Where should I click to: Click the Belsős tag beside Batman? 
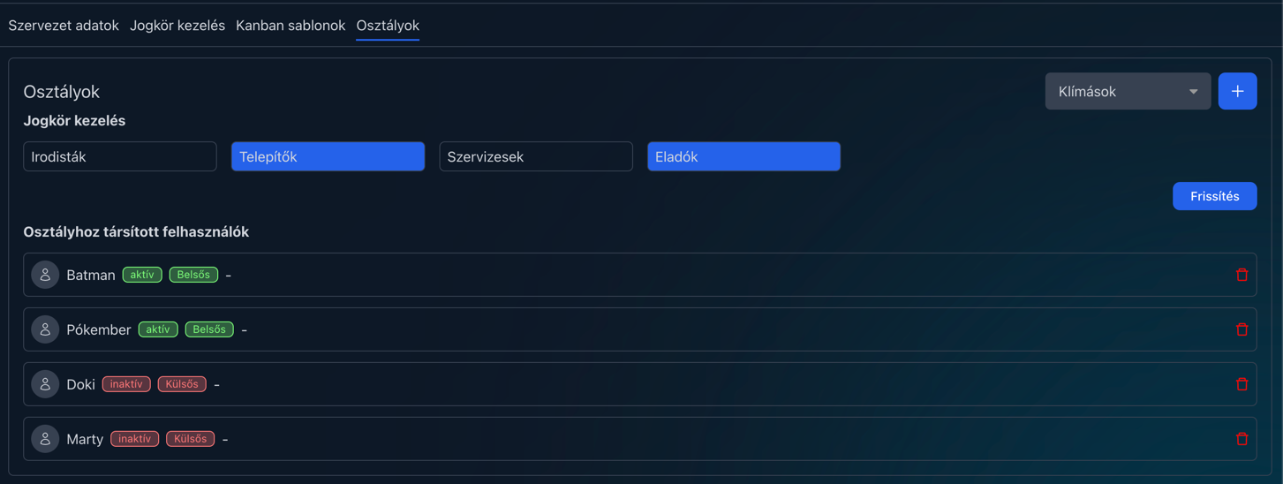pos(193,275)
